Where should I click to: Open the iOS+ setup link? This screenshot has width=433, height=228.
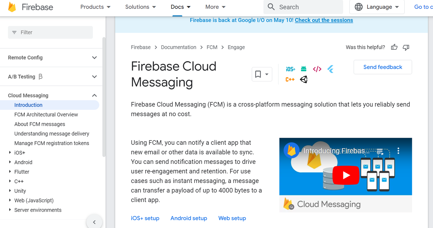(145, 218)
